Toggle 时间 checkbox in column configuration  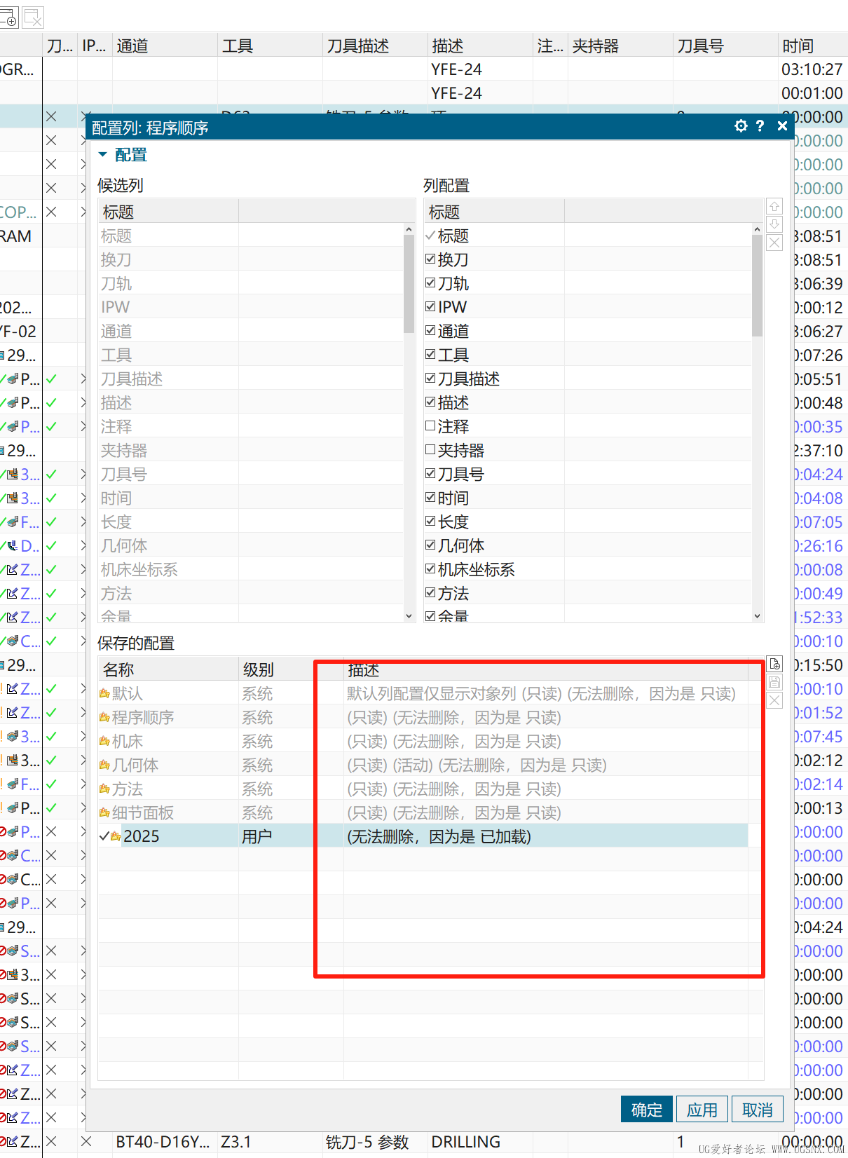tap(430, 497)
